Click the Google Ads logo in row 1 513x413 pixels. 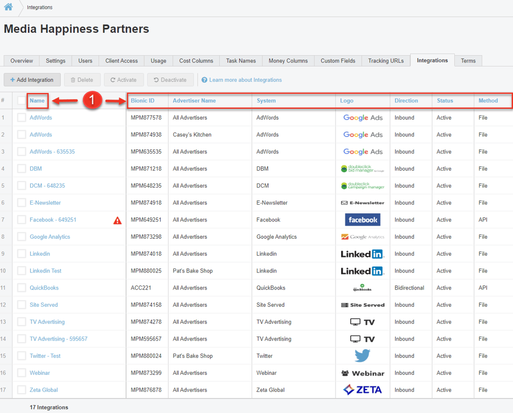(362, 117)
